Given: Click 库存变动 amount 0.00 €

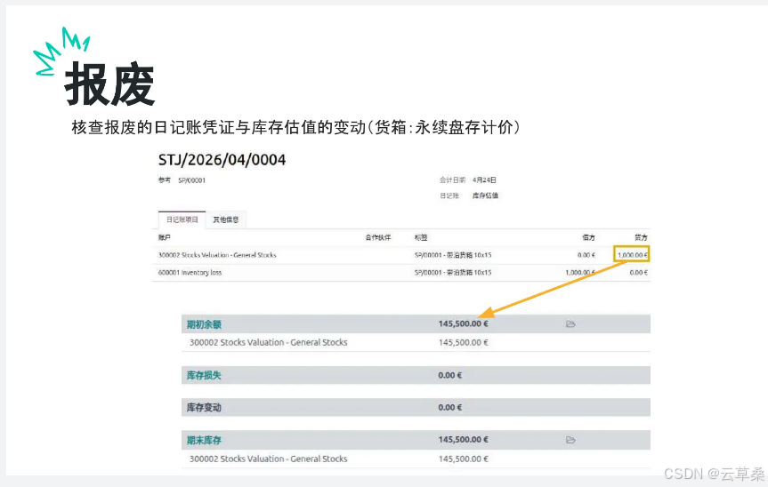Looking at the screenshot, I should (450, 407).
